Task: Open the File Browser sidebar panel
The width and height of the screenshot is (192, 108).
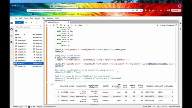Action: (11, 23)
